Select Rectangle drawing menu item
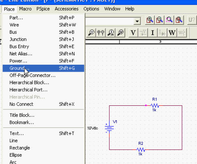The image size is (197, 164). (x=43, y=148)
